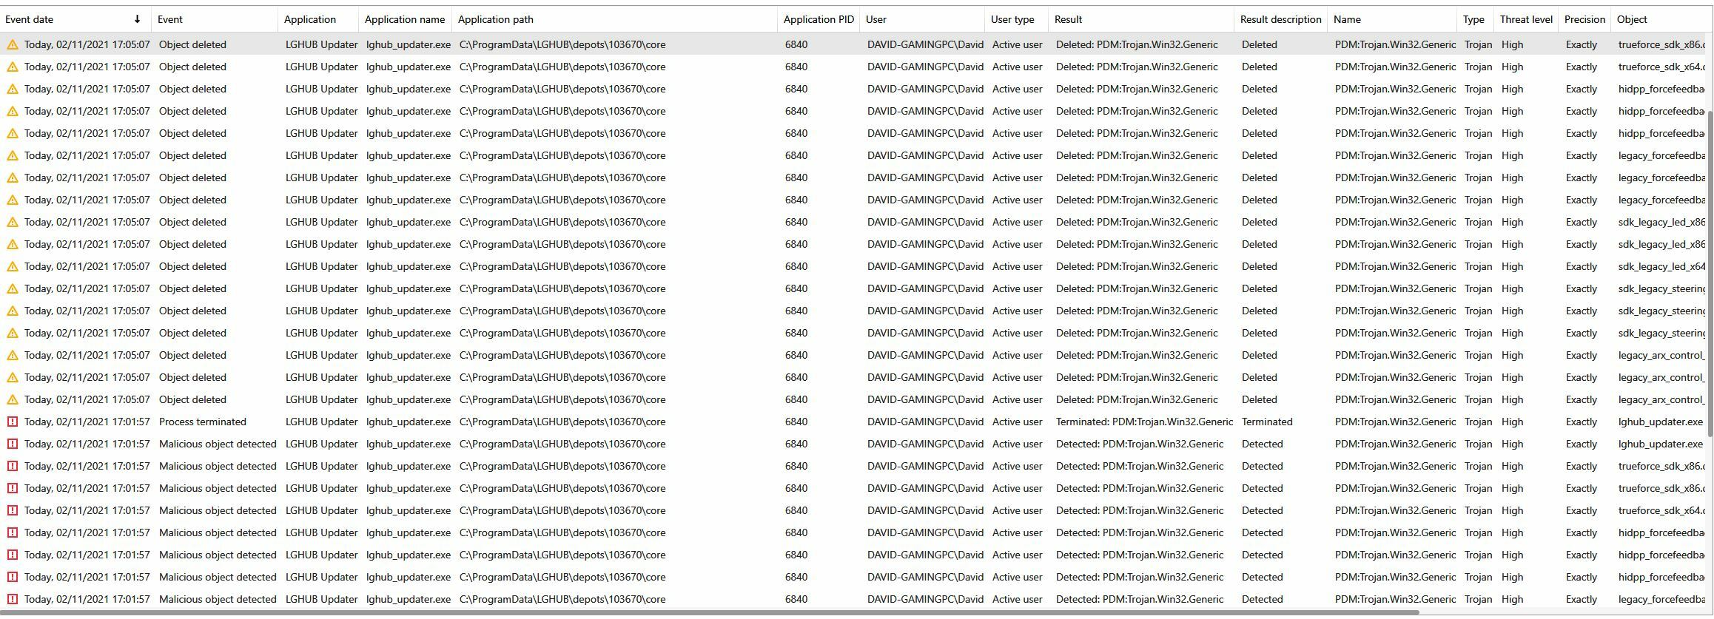Viewport: 1714px width, 619px height.
Task: Sort by the Type column header
Action: (x=1475, y=19)
